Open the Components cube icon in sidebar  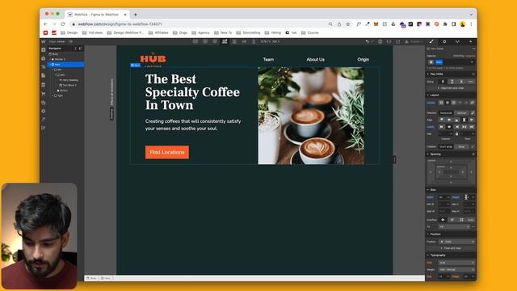click(43, 58)
